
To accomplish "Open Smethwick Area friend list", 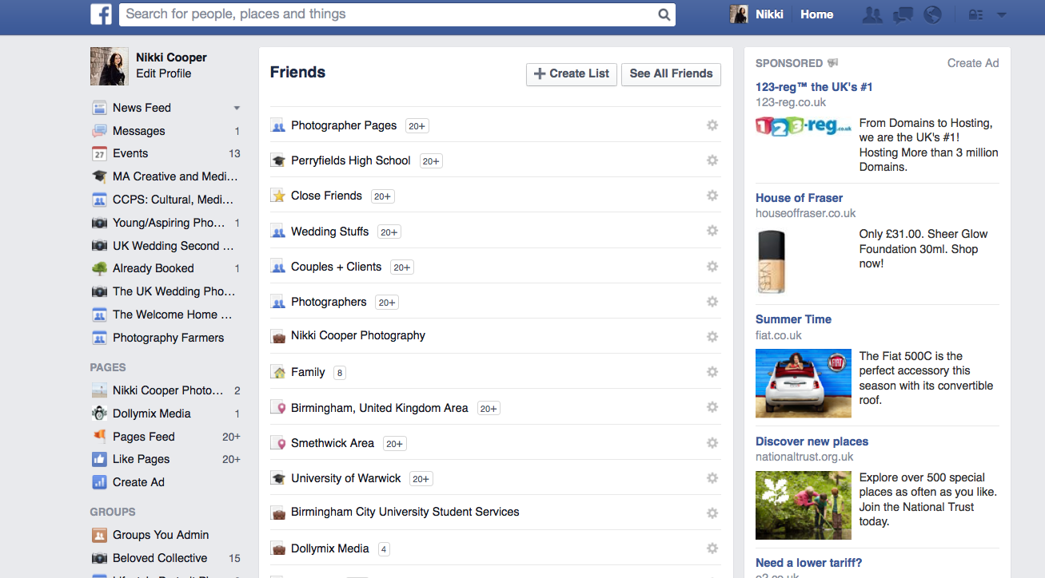I will coord(333,443).
